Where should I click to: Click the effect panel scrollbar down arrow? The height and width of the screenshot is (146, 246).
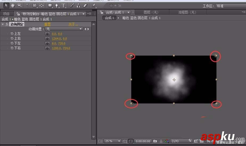click(93, 137)
